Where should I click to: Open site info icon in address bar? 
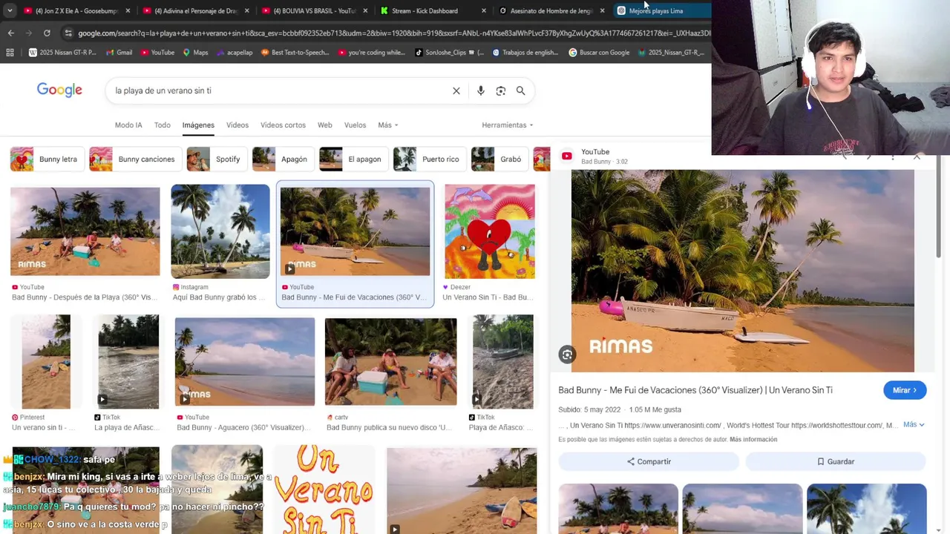(x=68, y=33)
